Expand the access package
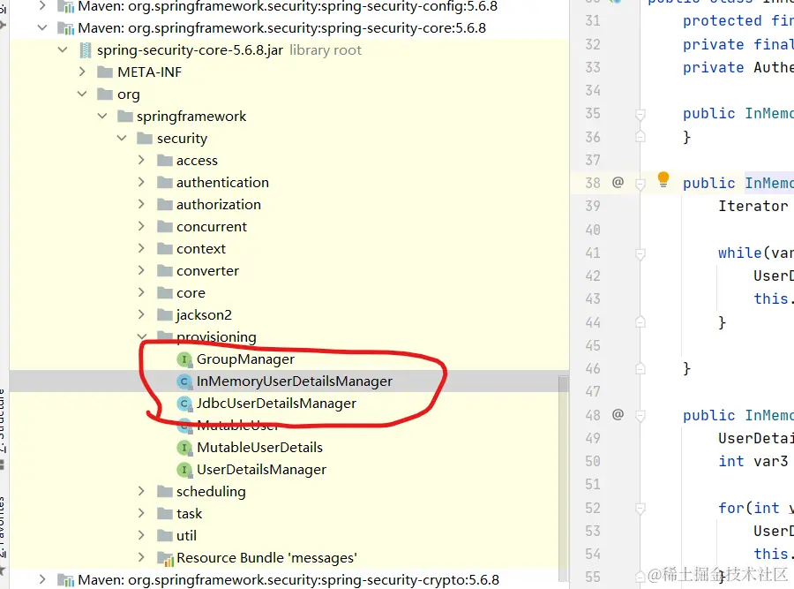 coord(141,160)
